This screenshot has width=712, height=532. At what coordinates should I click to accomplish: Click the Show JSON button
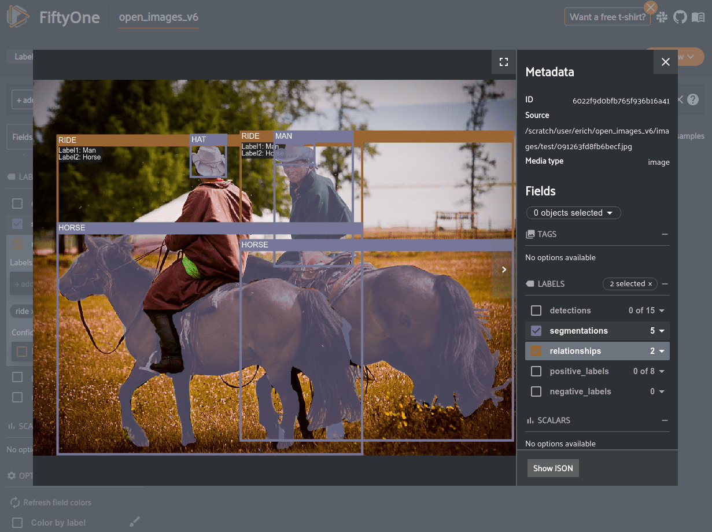pos(553,468)
